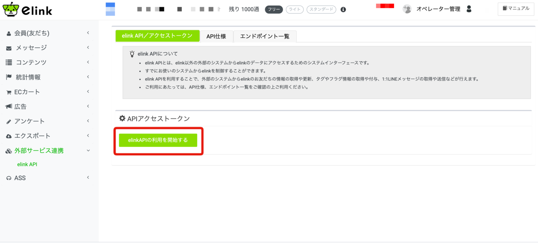Click the 広告 megaphone icon
Image resolution: width=538 pixels, height=246 pixels.
9,107
